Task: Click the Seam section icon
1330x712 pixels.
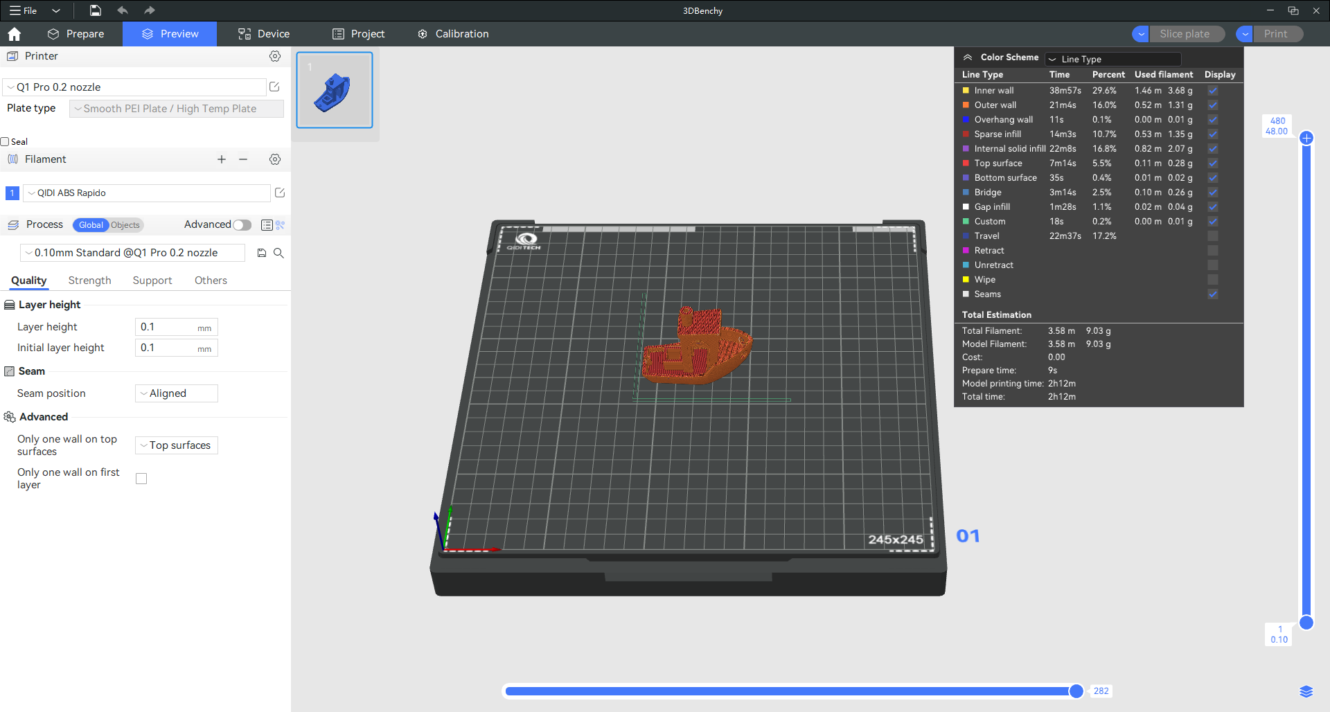Action: pyautogui.click(x=10, y=371)
